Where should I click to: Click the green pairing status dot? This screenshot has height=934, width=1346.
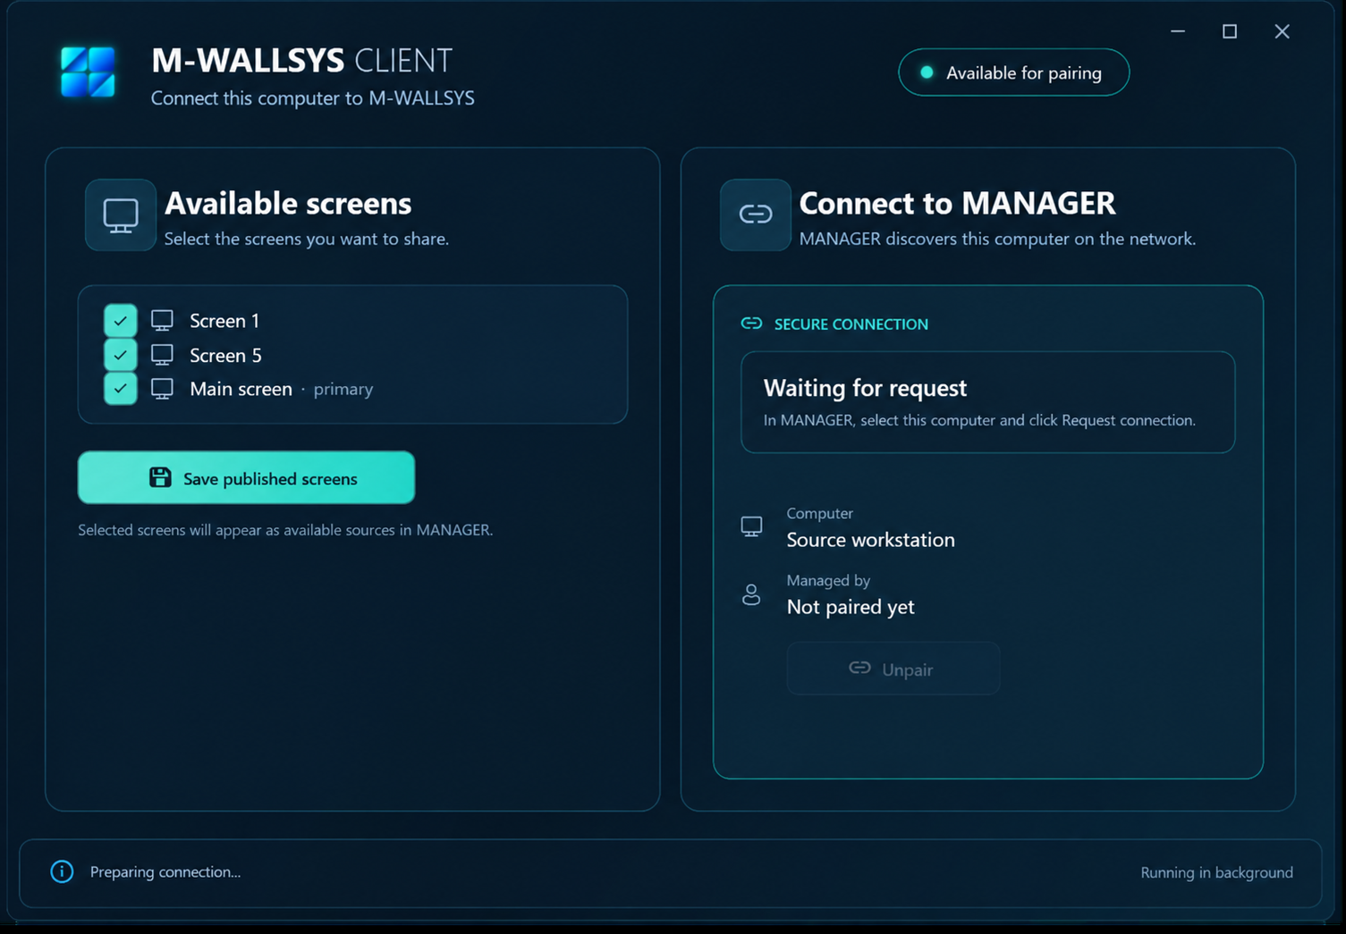pyautogui.click(x=927, y=72)
